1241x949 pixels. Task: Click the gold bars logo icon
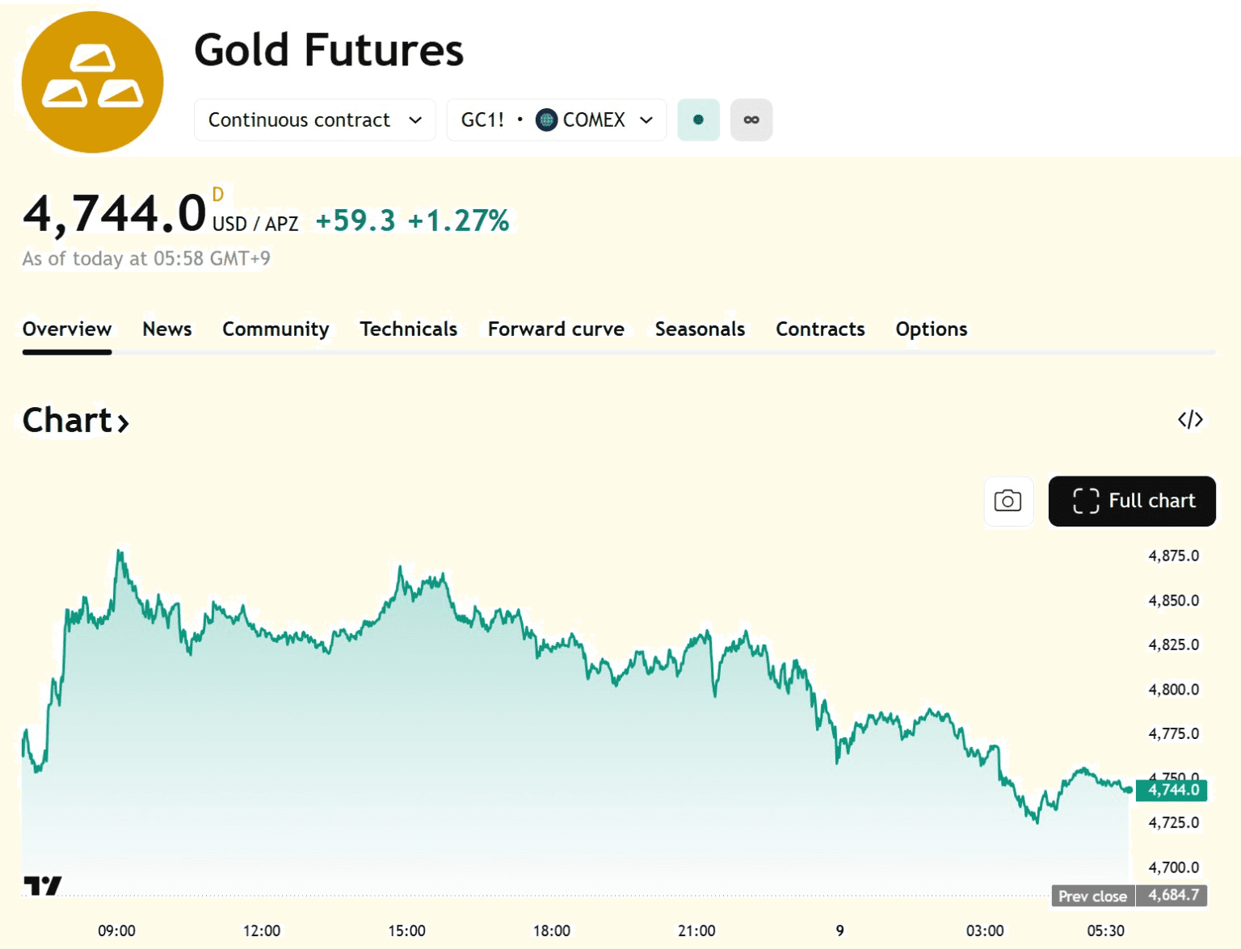pos(92,82)
